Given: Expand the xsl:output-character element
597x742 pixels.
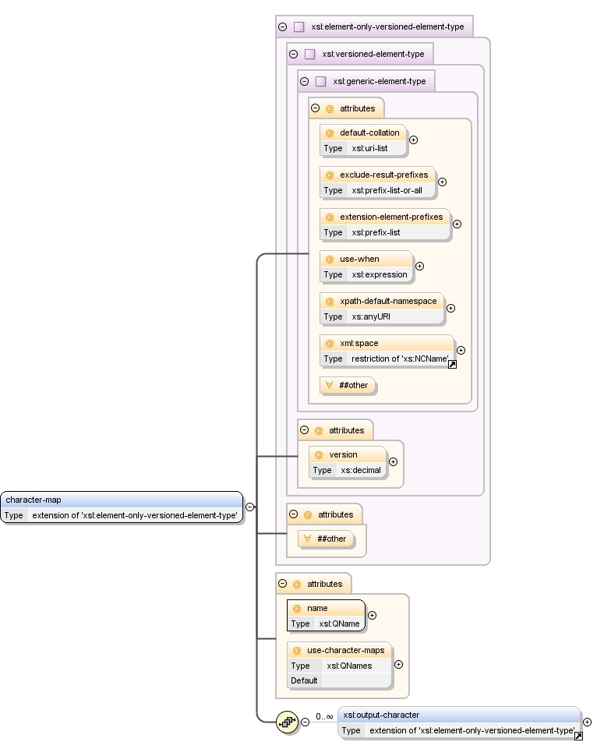Looking at the screenshot, I should pyautogui.click(x=587, y=723).
